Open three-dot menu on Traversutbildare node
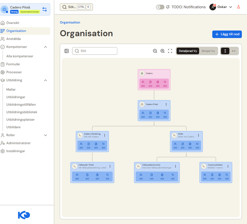Image resolution: width=247 pixels, height=224 pixels. pos(228,166)
